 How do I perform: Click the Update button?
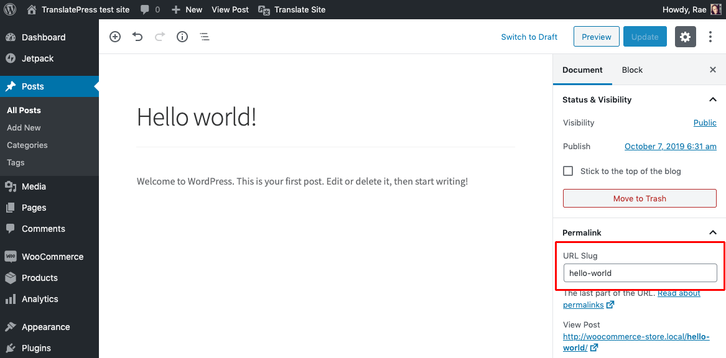pyautogui.click(x=645, y=37)
